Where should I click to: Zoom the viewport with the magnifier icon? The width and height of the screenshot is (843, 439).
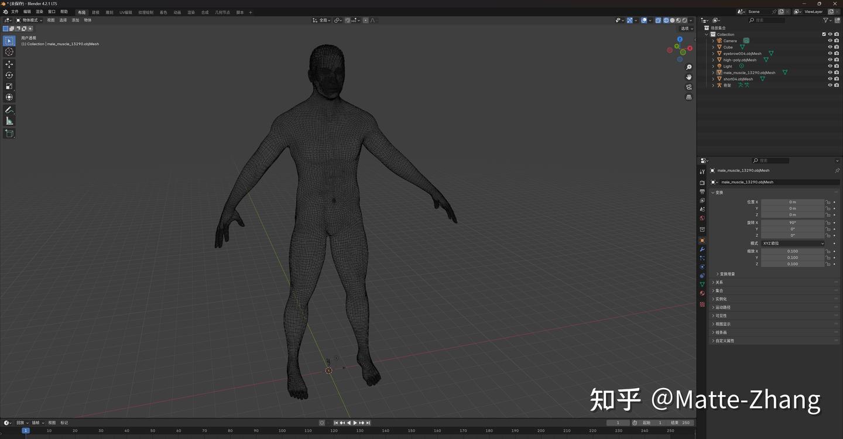(x=689, y=67)
